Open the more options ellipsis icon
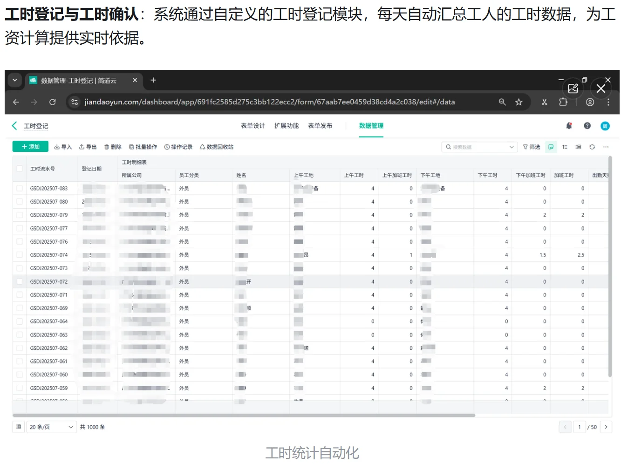This screenshot has height=464, width=621. [606, 147]
